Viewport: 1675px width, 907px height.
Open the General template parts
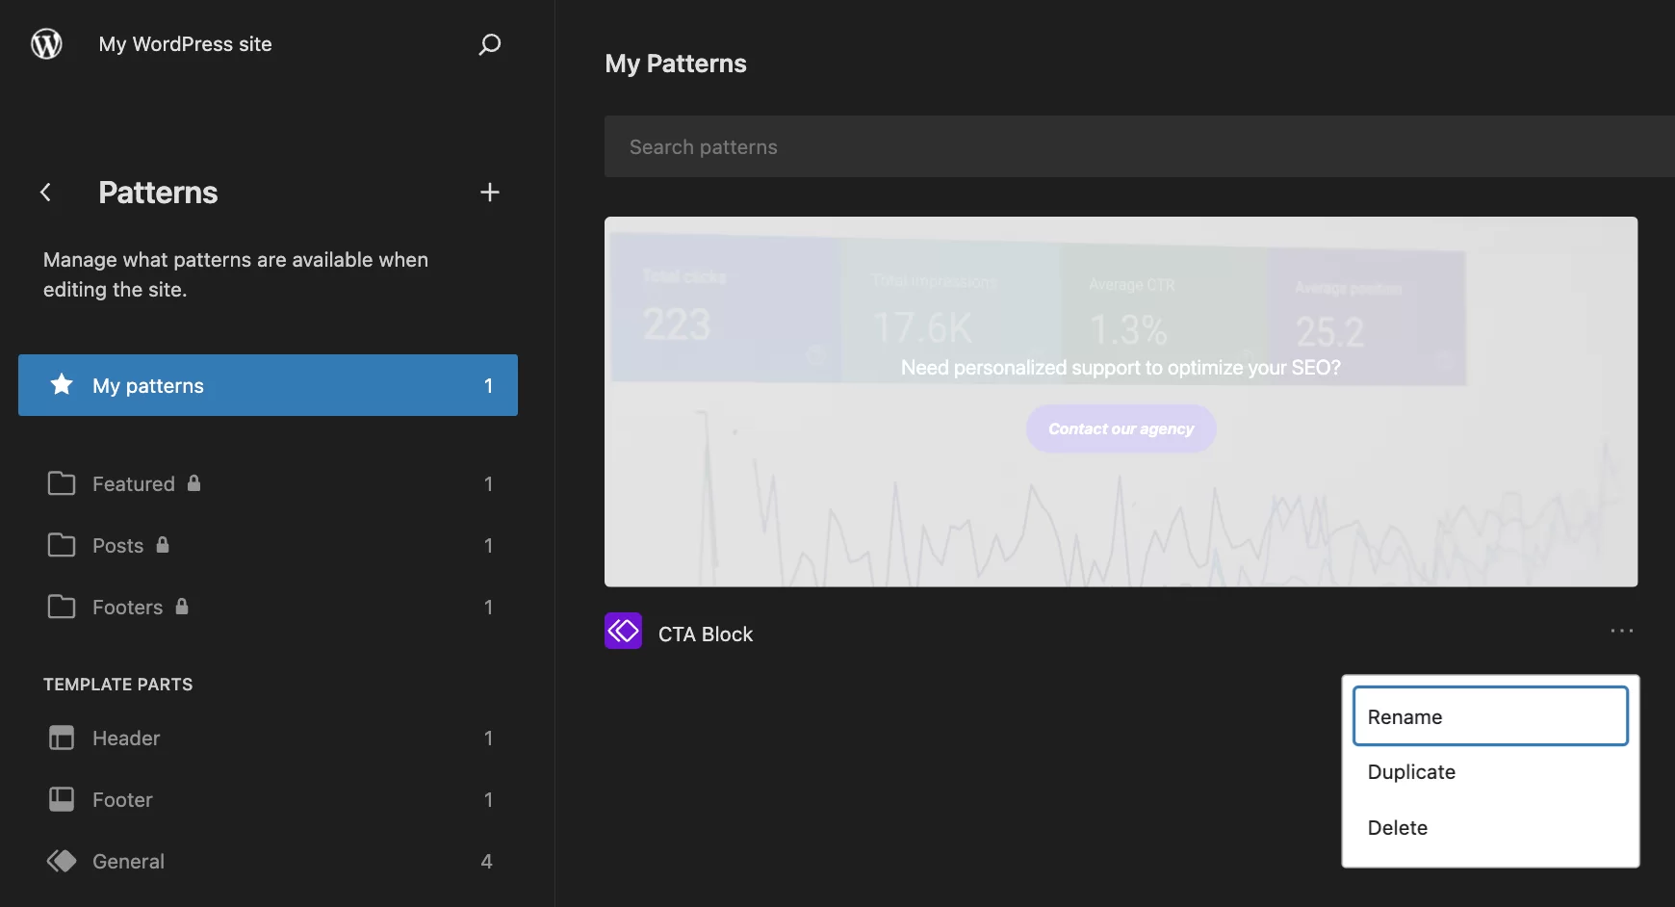click(268, 861)
